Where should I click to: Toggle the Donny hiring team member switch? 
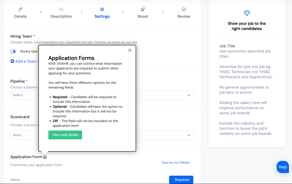[x=13, y=52]
